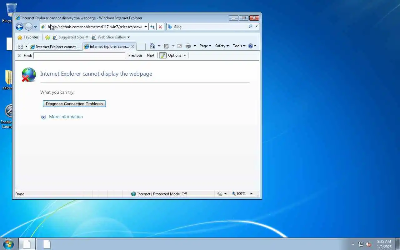Expand the More information arrow icon
The image size is (400, 250).
click(x=43, y=117)
